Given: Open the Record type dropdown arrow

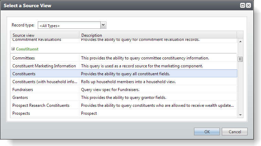Looking at the screenshot, I should [103, 25].
